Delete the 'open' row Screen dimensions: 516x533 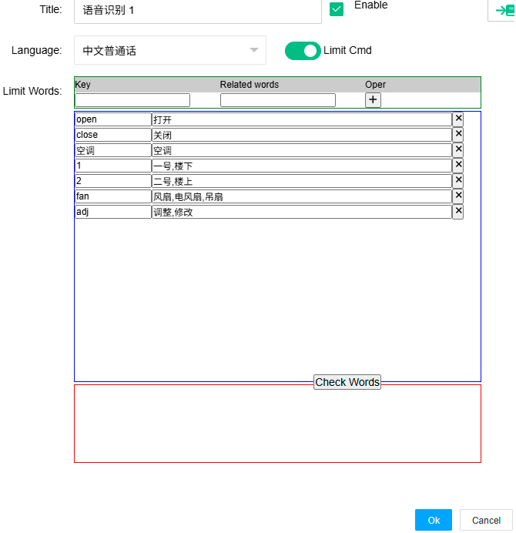458,119
